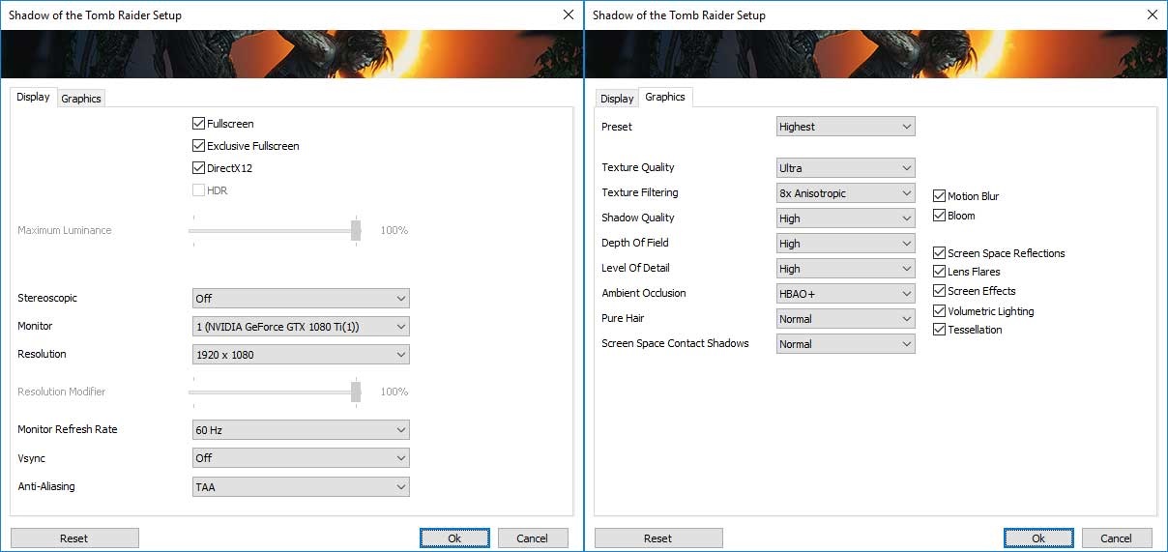This screenshot has width=1168, height=552.
Task: Click the Anti-Aliasing label
Action: 46,486
